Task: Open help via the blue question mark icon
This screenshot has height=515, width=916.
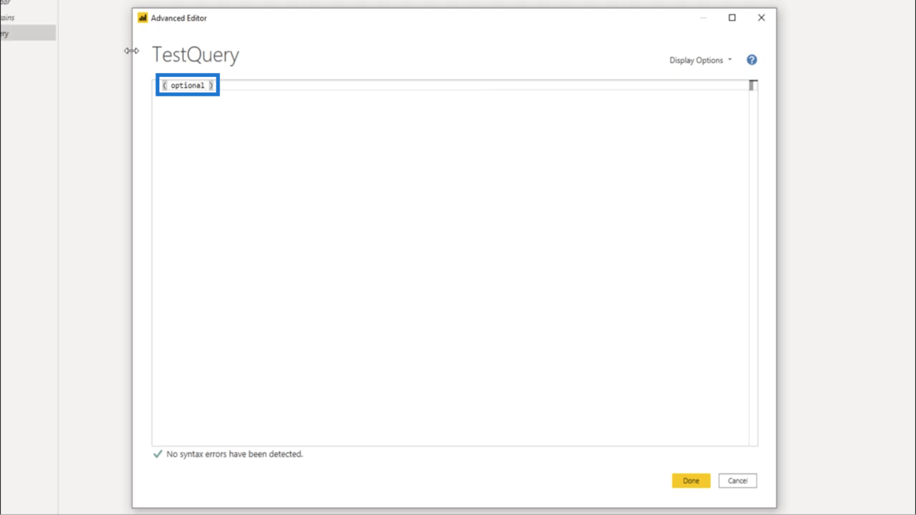Action: (751, 60)
